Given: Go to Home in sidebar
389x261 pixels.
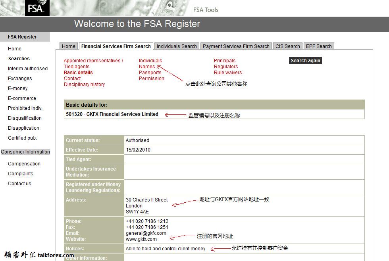Looking at the screenshot, I should (x=15, y=48).
